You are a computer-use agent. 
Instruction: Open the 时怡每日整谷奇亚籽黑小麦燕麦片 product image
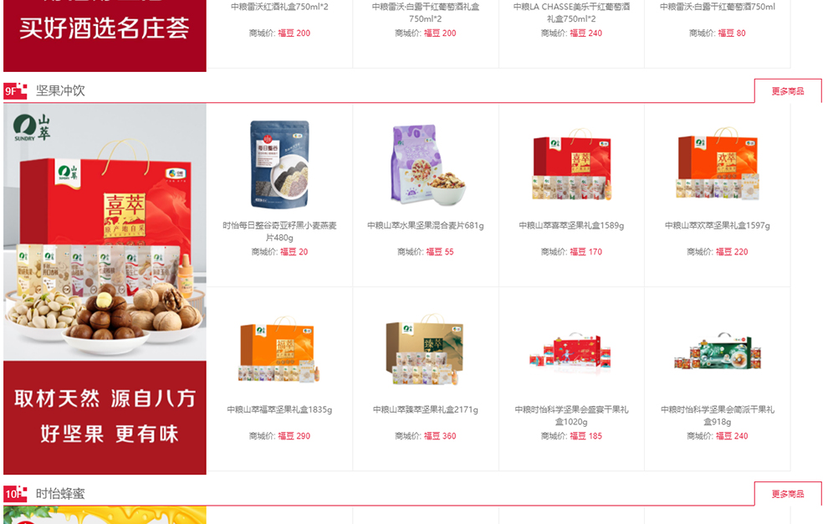(279, 164)
